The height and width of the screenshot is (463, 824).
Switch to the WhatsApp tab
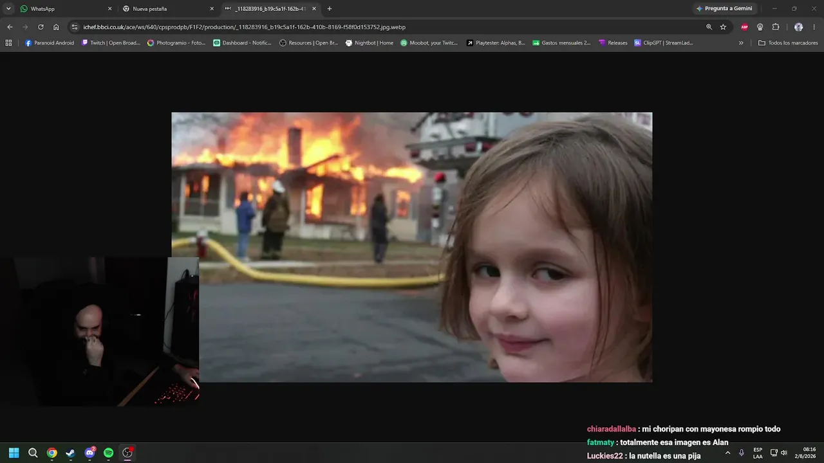click(64, 9)
